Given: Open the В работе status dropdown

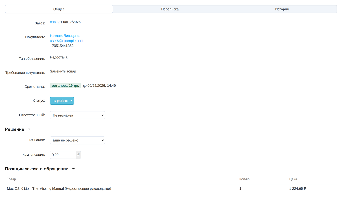Looking at the screenshot, I should coord(62,101).
